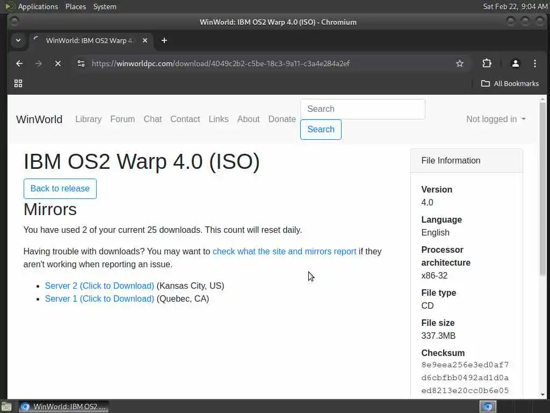Screen dimensions: 550x413
Task: Open a new tab with the plus button
Action: coord(164,41)
